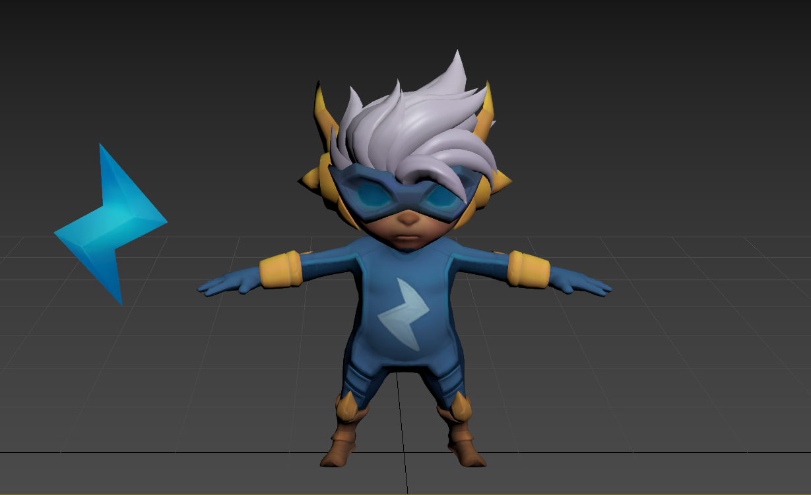811x495 pixels.
Task: Click the blue gloved hand on screen left
Action: 228,285
